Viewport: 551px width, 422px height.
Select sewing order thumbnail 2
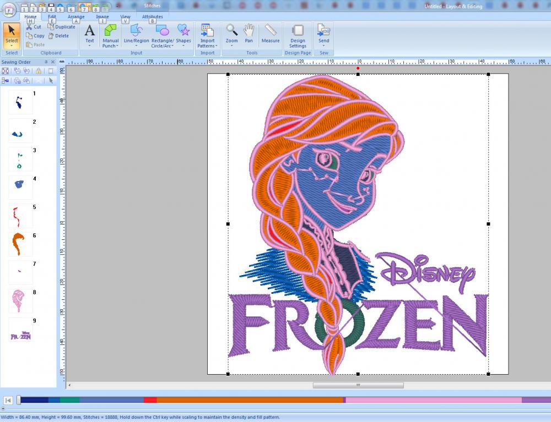click(20, 130)
